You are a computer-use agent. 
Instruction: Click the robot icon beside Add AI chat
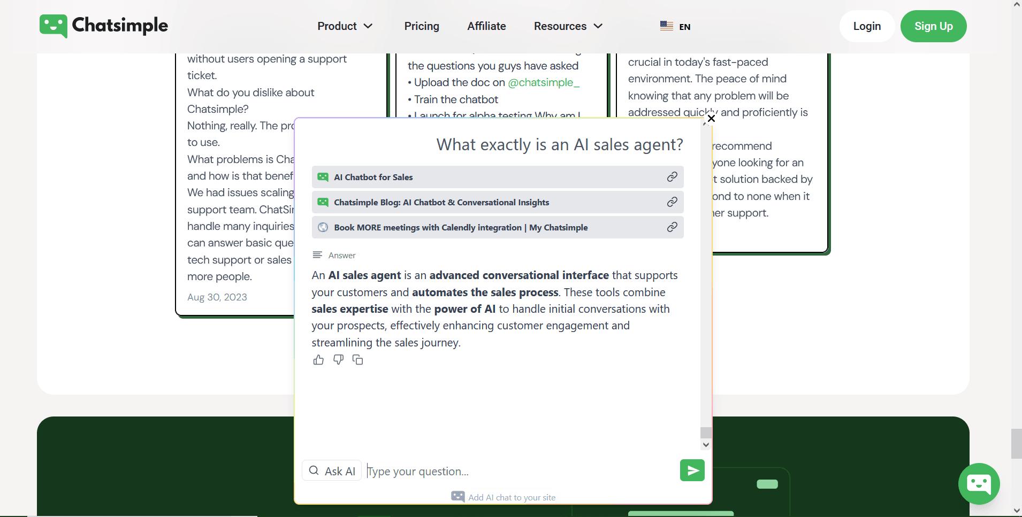457,497
